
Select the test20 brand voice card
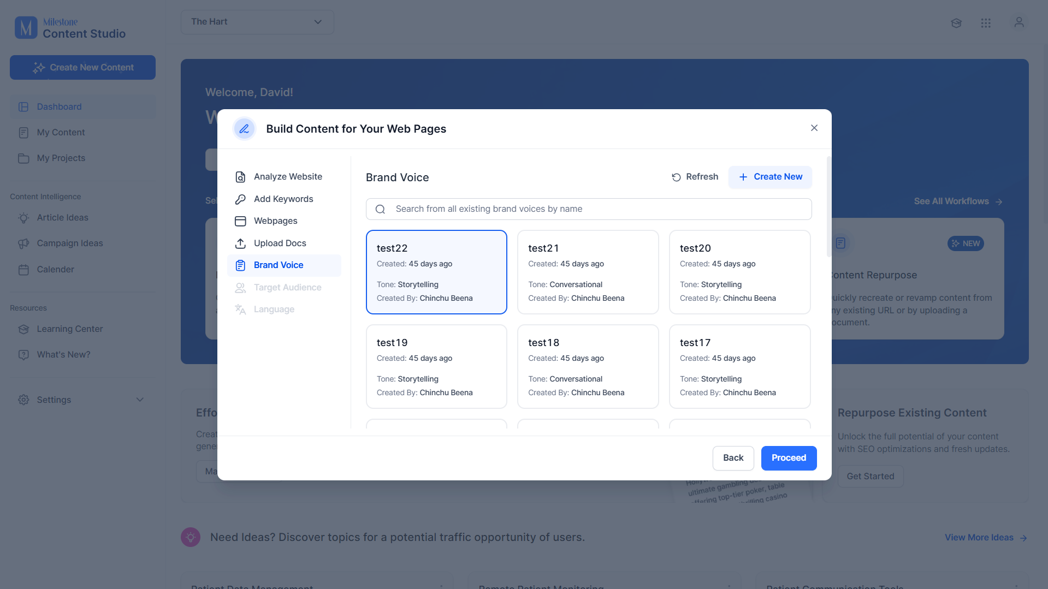coord(739,272)
